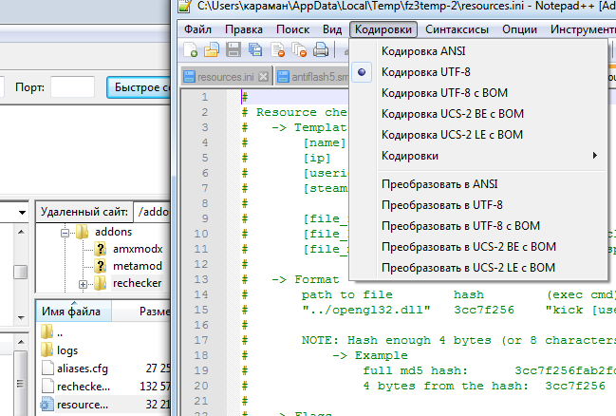Click the Close All documents toolbar icon
This screenshot has width=616, height=416.
tap(299, 50)
